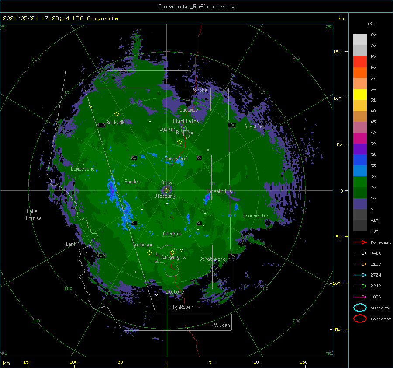Select the 36 dBZ purple color swatch

pos(360,149)
